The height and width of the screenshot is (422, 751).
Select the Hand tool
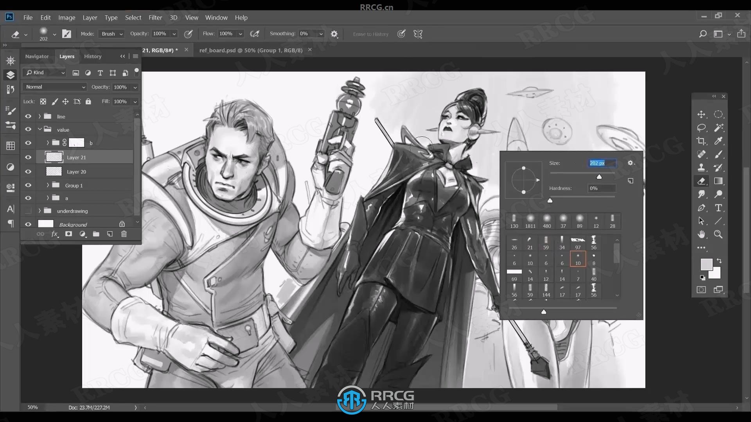(701, 234)
